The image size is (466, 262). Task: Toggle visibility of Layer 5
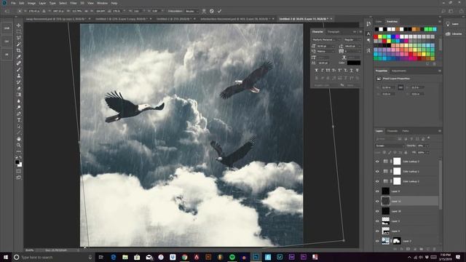(x=377, y=221)
